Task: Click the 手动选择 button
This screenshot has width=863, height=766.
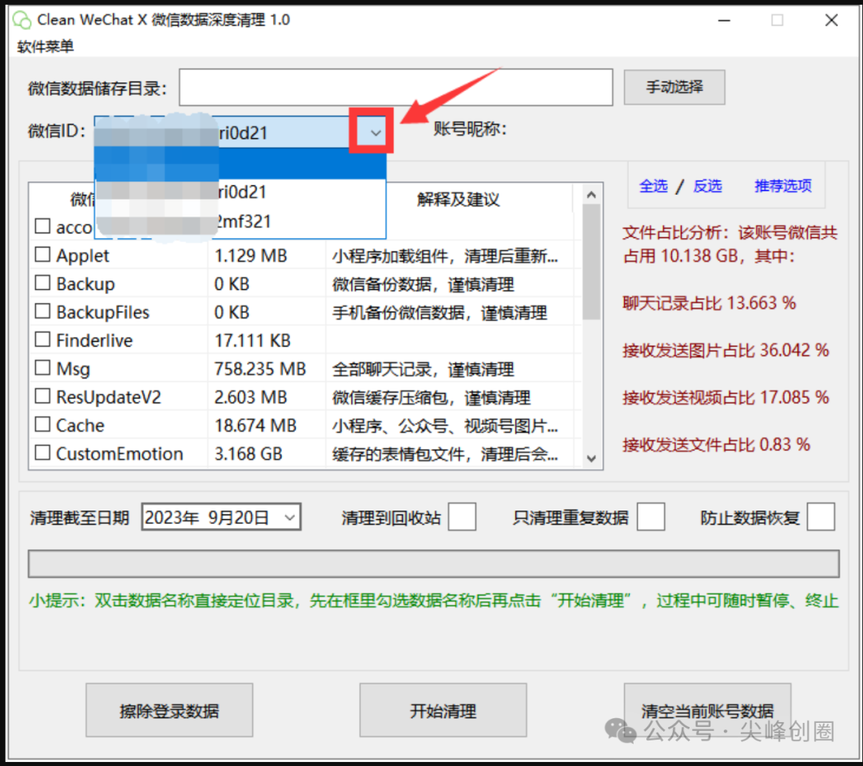Action: tap(674, 87)
